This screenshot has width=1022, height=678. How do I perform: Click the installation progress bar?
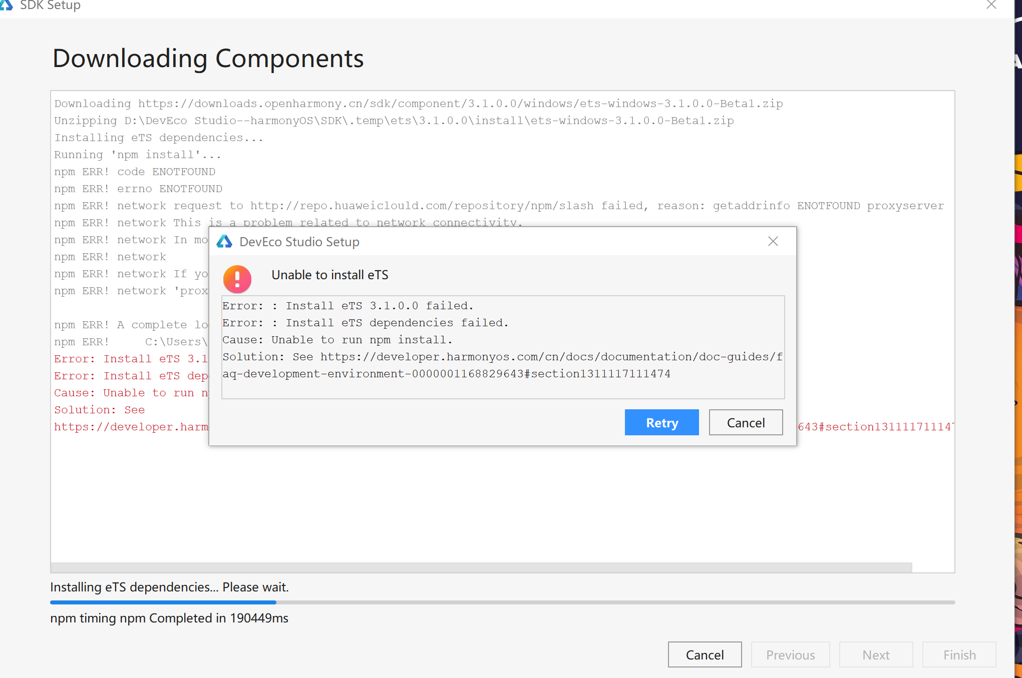coord(503,602)
